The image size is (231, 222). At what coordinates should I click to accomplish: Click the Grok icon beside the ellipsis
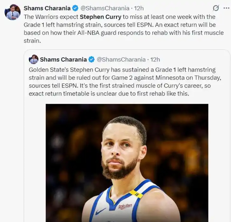click(216, 8)
